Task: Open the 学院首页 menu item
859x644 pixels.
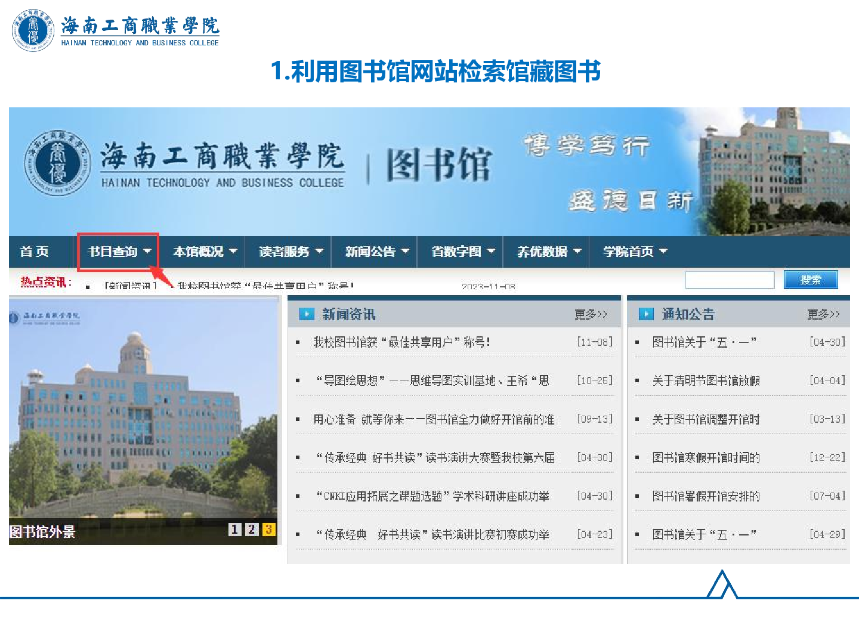Action: click(634, 252)
